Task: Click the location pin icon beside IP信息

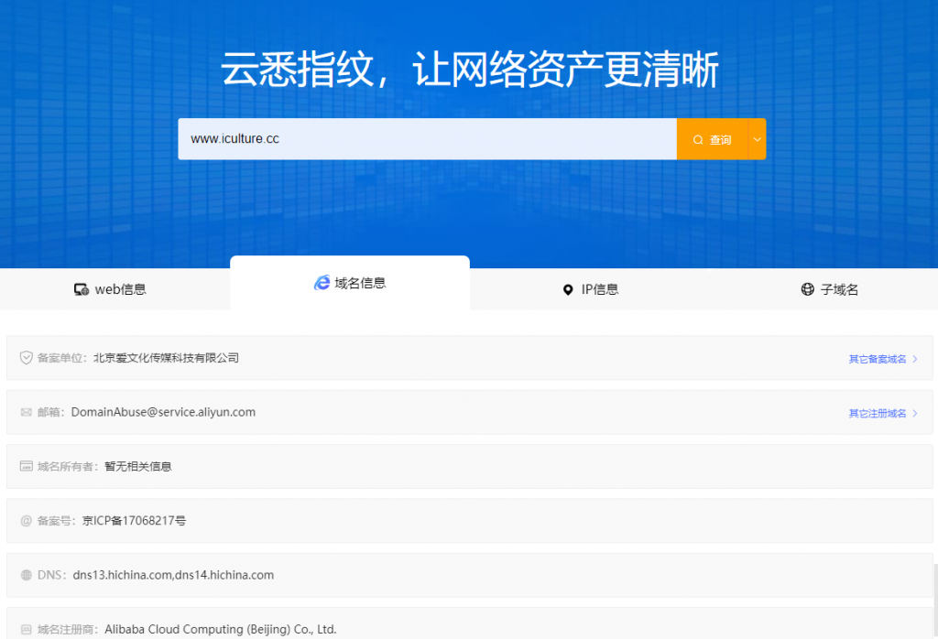Action: (568, 290)
